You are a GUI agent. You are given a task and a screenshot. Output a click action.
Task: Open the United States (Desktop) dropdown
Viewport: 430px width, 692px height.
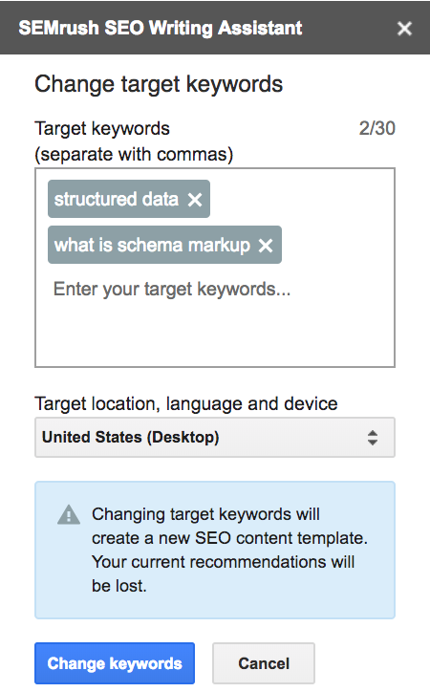[x=215, y=438]
